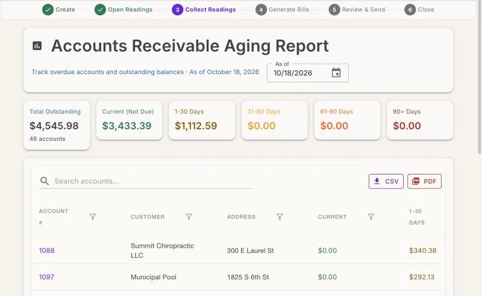Filter the Account # column
The image size is (482, 296).
click(93, 217)
